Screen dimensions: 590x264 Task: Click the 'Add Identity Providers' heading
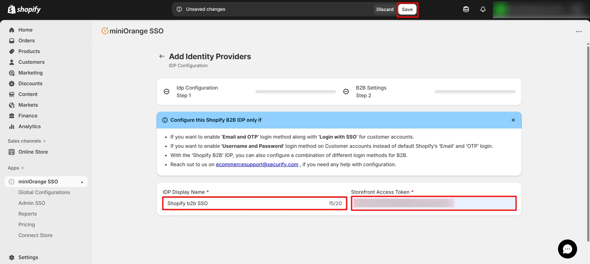pyautogui.click(x=210, y=56)
